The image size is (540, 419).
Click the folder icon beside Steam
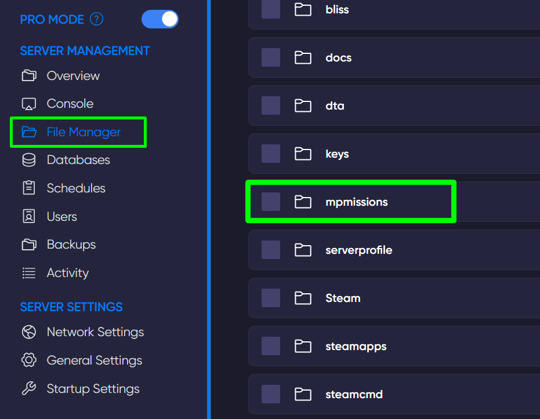tap(303, 298)
